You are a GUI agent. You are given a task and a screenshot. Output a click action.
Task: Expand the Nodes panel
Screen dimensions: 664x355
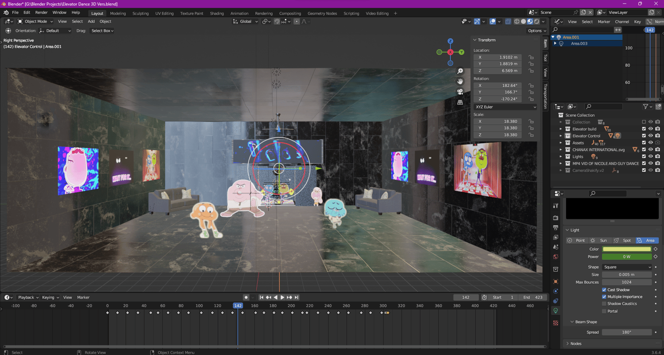(x=576, y=344)
